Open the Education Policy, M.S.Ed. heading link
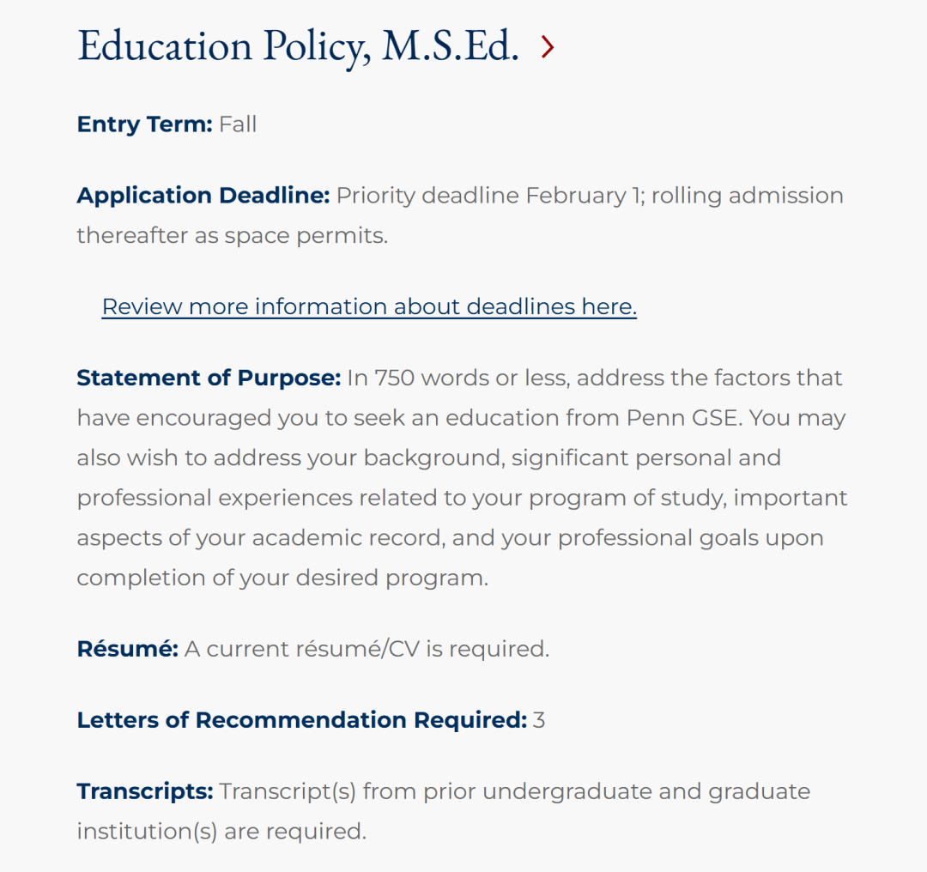 click(297, 46)
